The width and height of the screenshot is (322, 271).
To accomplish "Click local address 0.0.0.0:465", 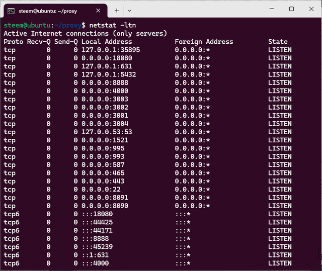I will tap(103, 173).
